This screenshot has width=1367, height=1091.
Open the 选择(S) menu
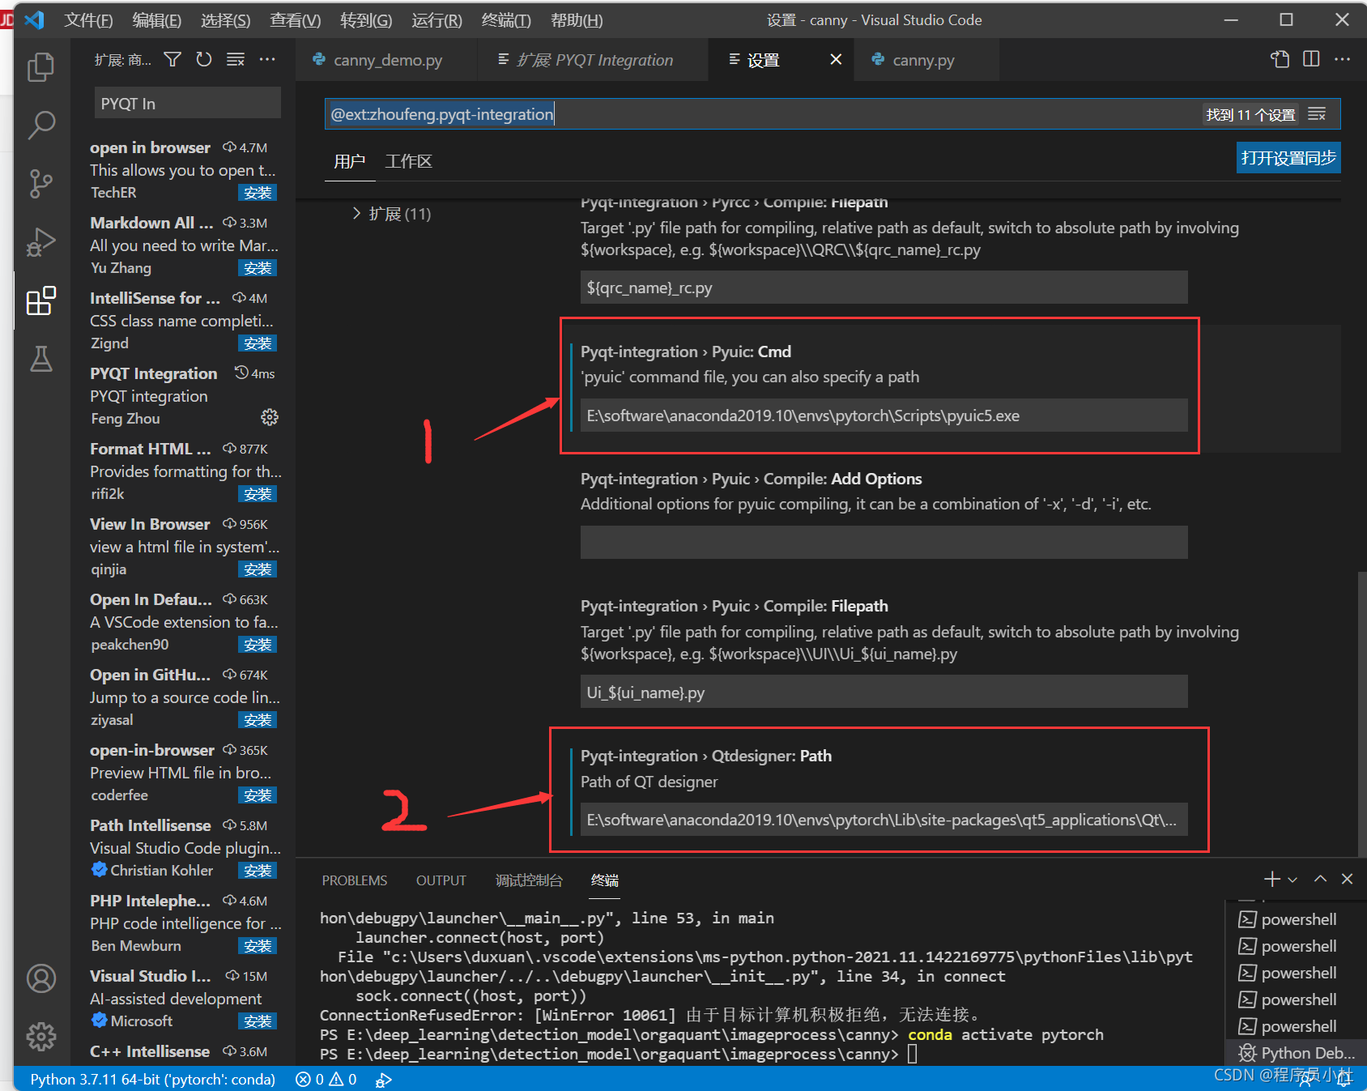tap(225, 20)
